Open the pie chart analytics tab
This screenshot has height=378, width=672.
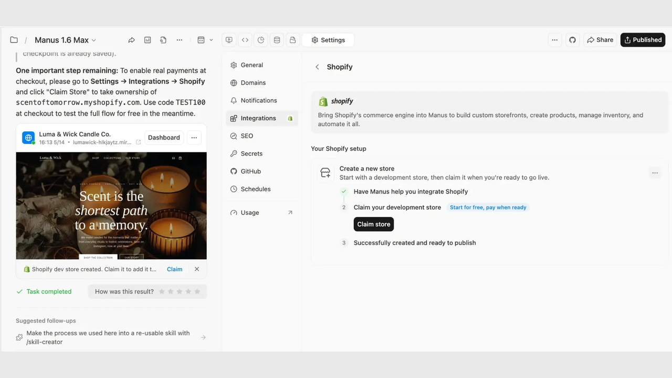(x=261, y=40)
